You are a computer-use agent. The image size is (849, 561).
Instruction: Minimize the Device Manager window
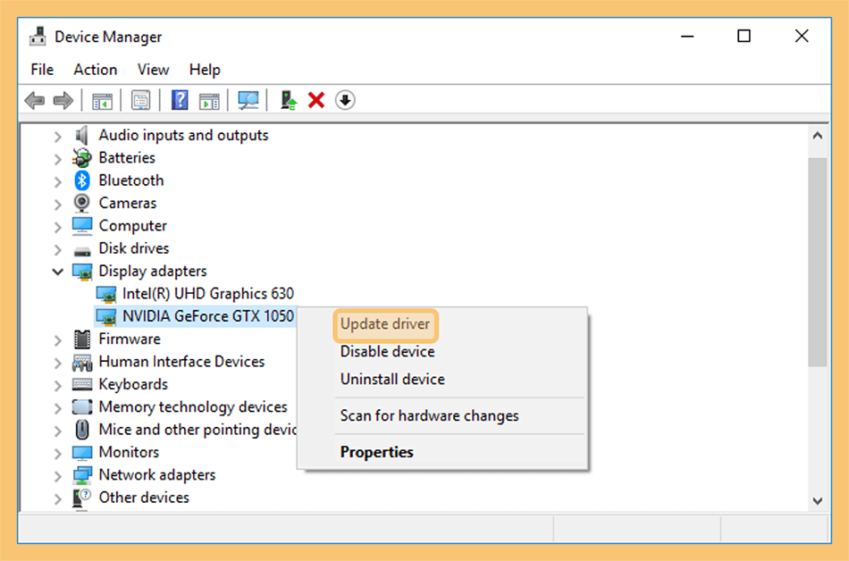pos(687,37)
